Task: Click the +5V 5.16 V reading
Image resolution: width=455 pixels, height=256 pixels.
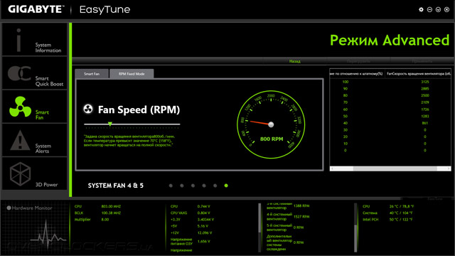Action: 203,226
